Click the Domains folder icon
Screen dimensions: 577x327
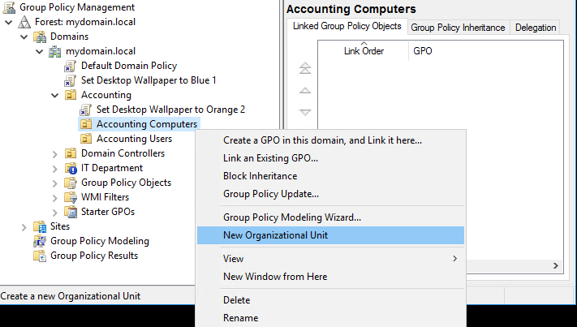[40, 37]
